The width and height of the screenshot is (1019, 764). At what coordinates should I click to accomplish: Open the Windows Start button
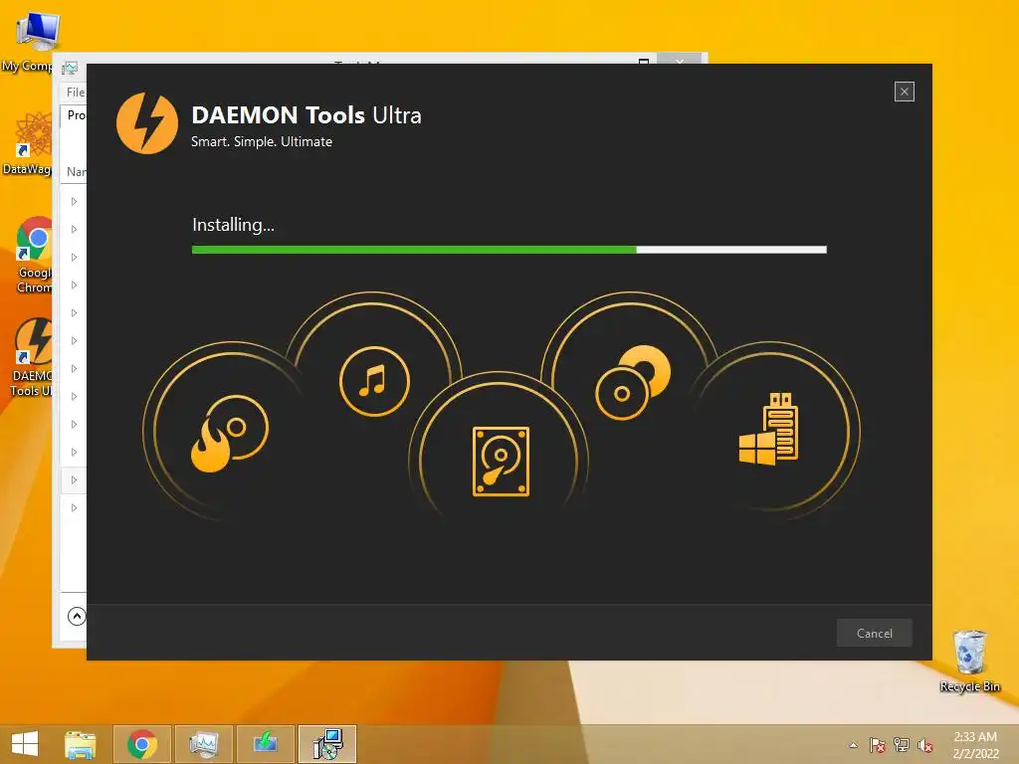[x=25, y=744]
